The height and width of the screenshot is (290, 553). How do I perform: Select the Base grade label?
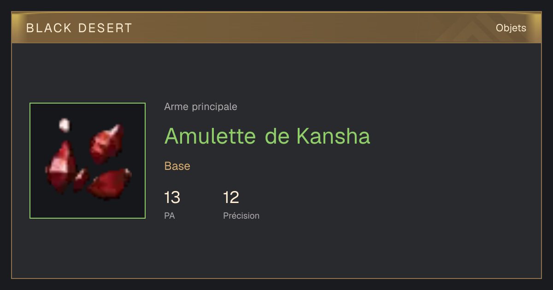(177, 166)
